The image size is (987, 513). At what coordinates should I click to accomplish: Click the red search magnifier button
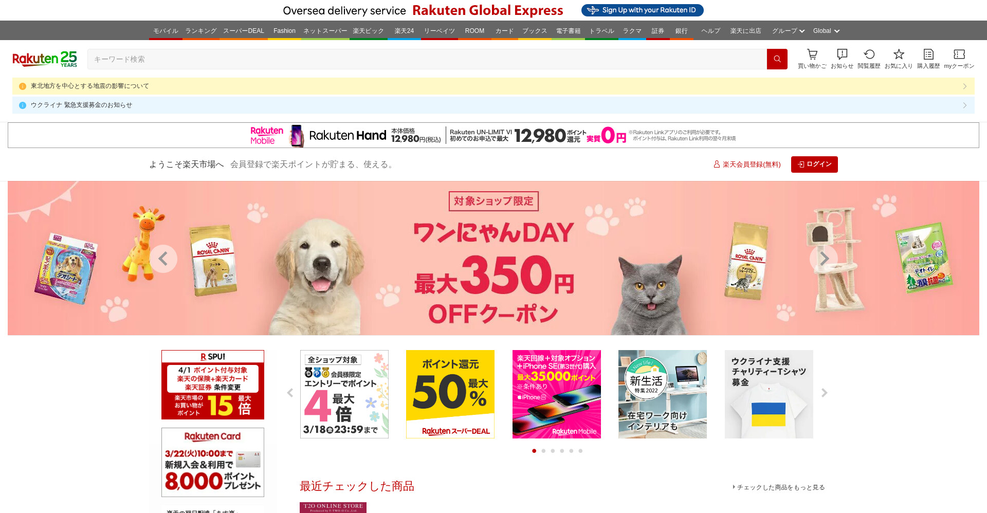pyautogui.click(x=777, y=59)
